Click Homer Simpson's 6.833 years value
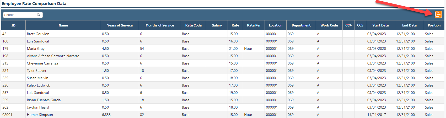446x118 pixels. coord(106,115)
